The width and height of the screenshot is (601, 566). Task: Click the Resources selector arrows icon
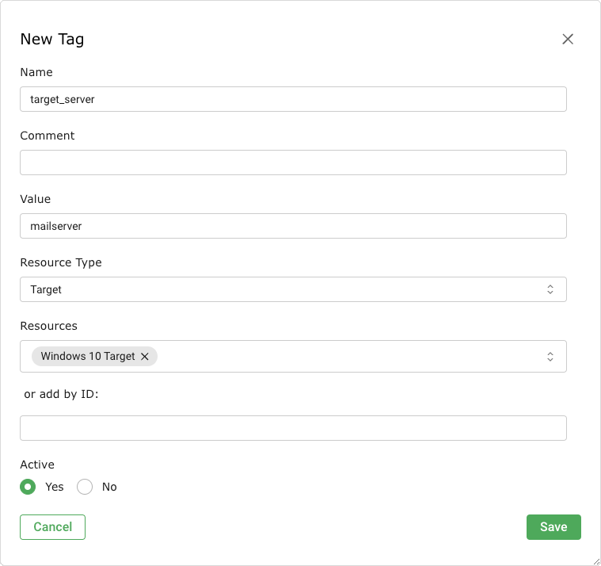coord(550,357)
